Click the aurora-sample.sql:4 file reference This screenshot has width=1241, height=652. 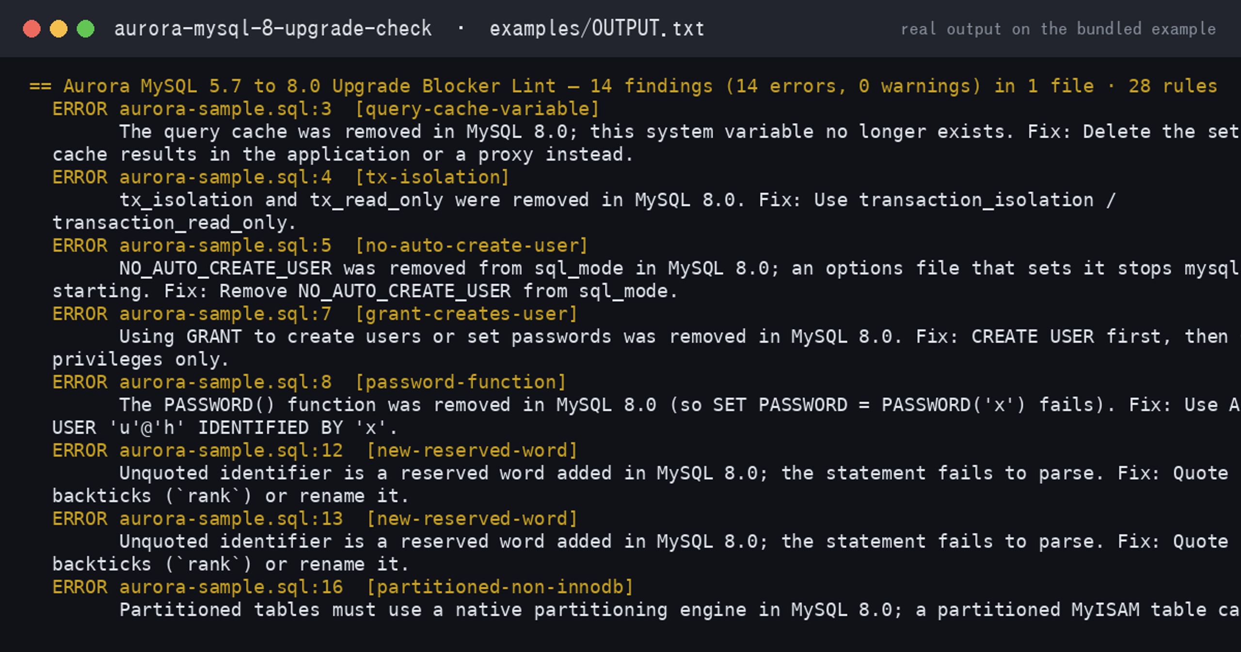coord(225,178)
